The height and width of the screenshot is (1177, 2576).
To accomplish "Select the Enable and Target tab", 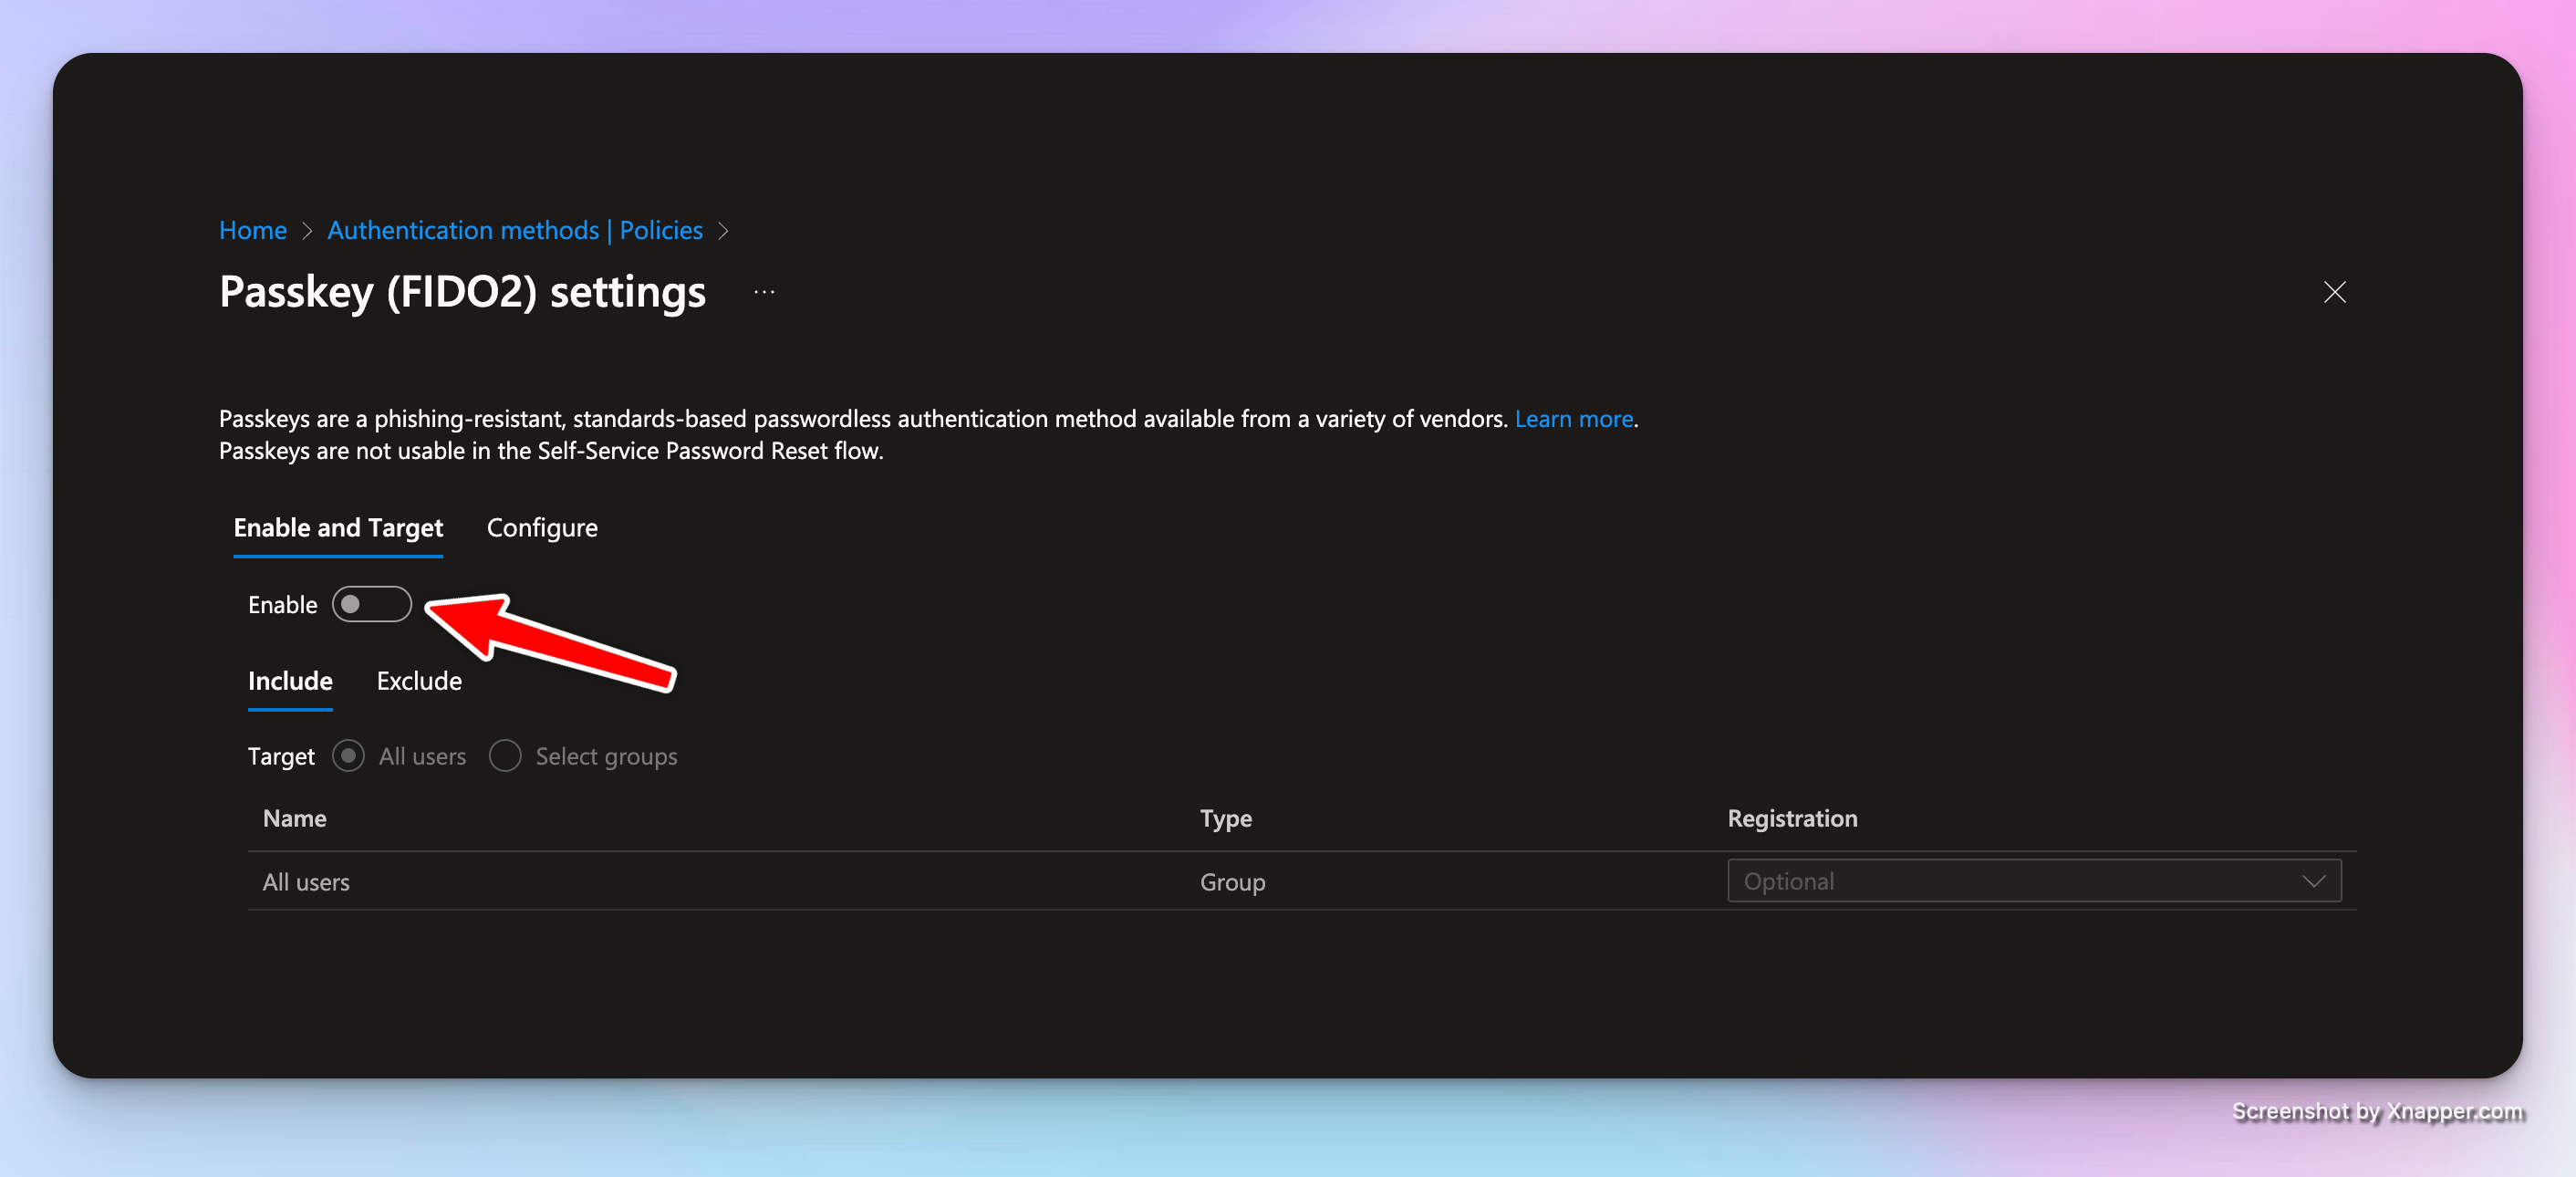I will [x=338, y=528].
